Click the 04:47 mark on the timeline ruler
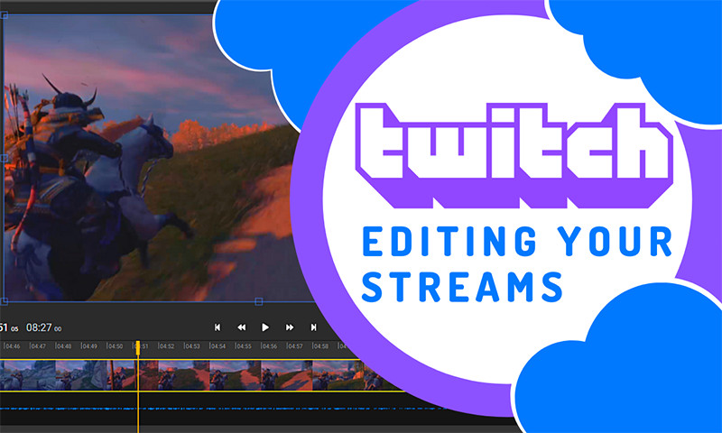 click(38, 346)
